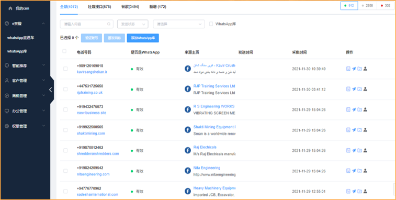Open whatsApp直通车 in the sidebar
The width and height of the screenshot is (396, 200).
tap(21, 38)
